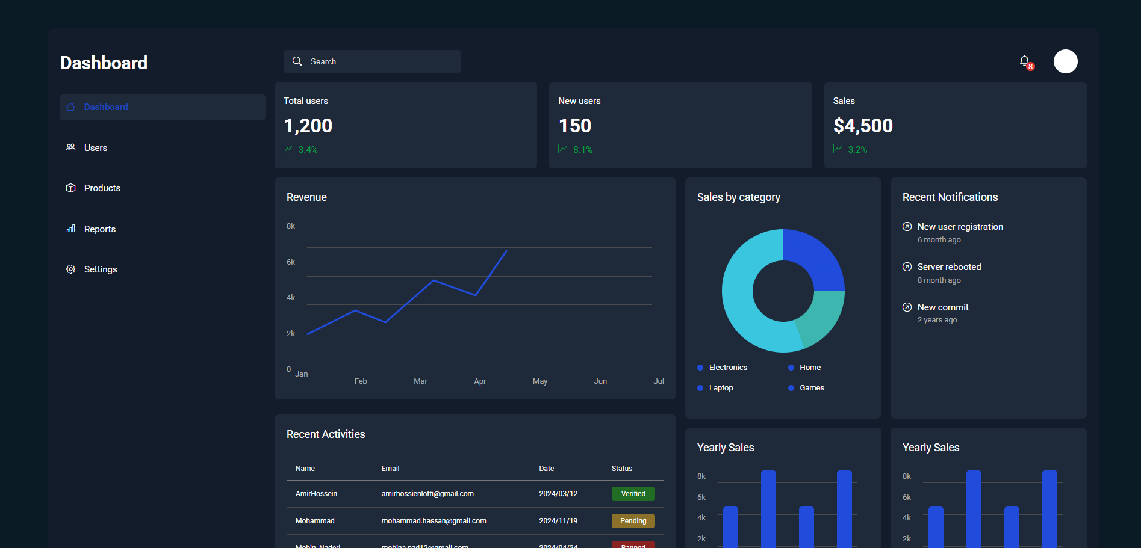
Task: Click the home icon next to Dashboard
Action: 70,106
